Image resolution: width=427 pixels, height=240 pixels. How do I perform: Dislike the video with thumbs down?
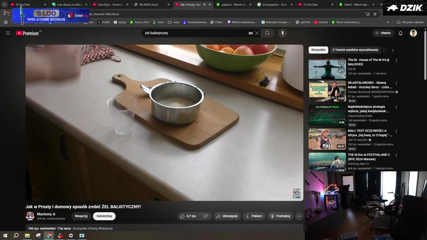point(205,216)
